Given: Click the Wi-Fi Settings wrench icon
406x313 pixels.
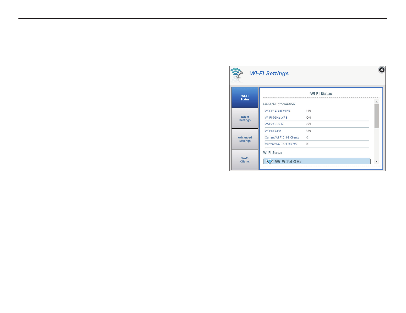Looking at the screenshot, I should coord(237,75).
